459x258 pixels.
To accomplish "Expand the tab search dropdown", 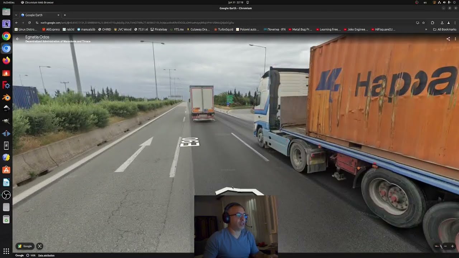I will click(16, 15).
